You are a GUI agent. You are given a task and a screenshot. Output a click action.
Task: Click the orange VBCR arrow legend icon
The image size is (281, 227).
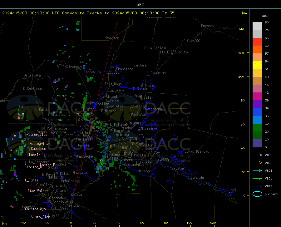[x=257, y=163]
